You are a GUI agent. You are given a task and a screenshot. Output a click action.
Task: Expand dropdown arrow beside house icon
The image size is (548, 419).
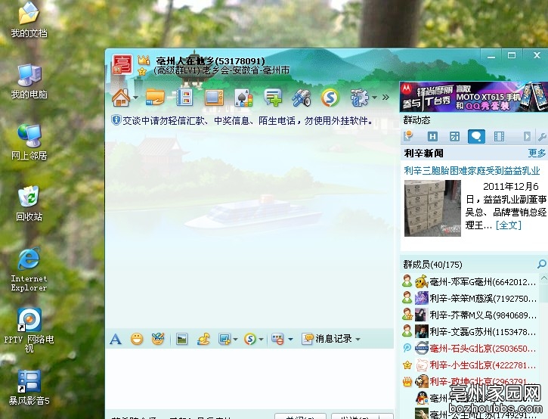(135, 98)
